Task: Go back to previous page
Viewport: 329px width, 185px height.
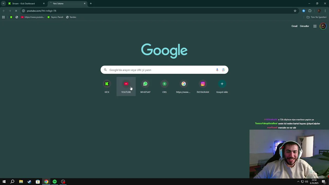Action: coord(4,11)
